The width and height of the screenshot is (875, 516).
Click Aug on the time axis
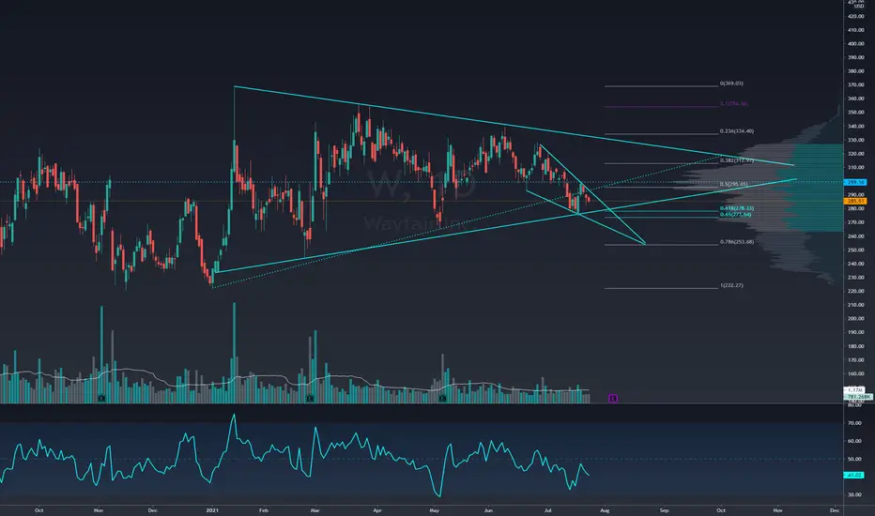point(605,509)
